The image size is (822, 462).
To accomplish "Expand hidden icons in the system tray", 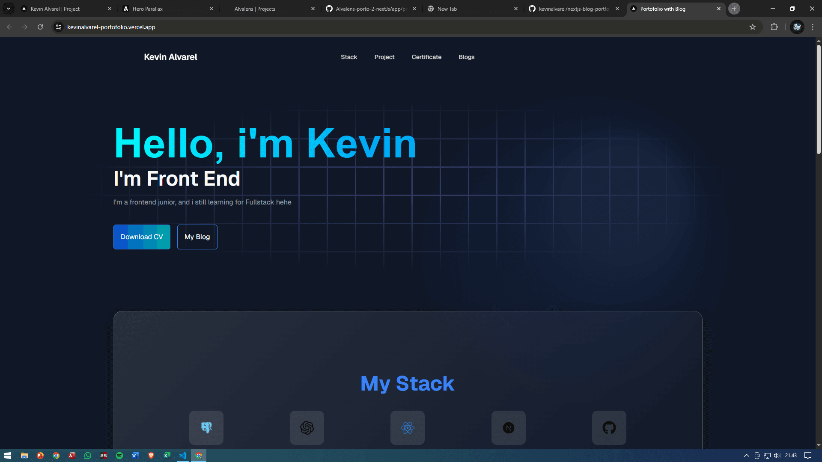I will (747, 456).
